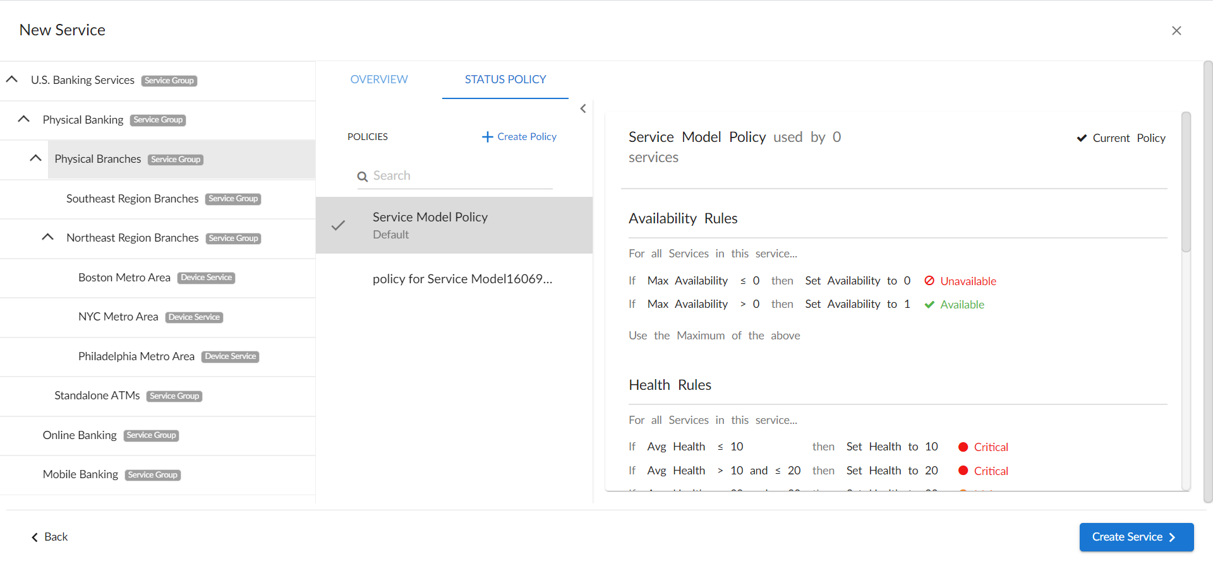Close the New Service dialog

1176,30
